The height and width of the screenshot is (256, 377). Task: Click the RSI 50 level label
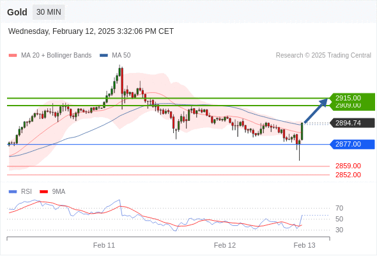click(339, 219)
